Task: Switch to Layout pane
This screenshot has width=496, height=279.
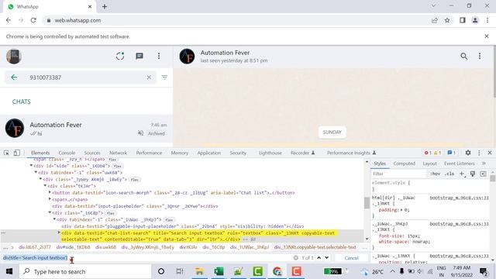Action: pos(429,164)
